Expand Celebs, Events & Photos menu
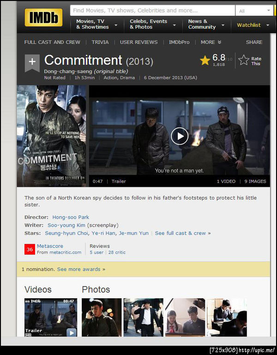This screenshot has width=277, height=355. (153, 24)
